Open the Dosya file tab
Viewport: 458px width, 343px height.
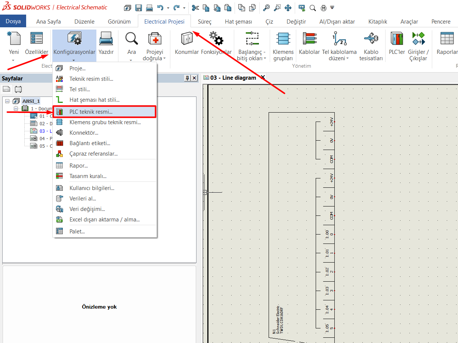click(x=13, y=21)
